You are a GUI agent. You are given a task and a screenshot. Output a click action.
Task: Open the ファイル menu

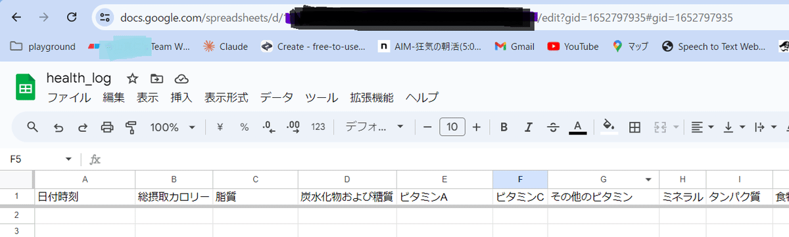tap(70, 98)
